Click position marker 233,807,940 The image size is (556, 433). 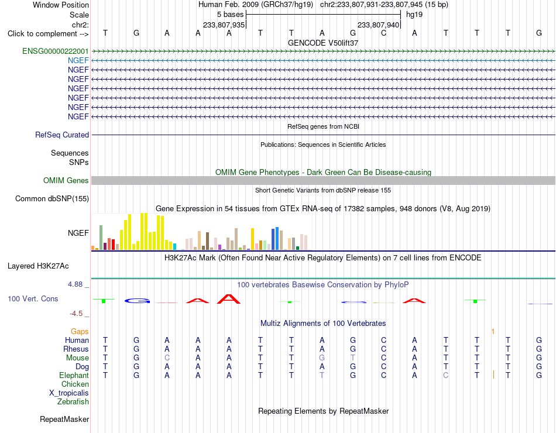point(378,25)
